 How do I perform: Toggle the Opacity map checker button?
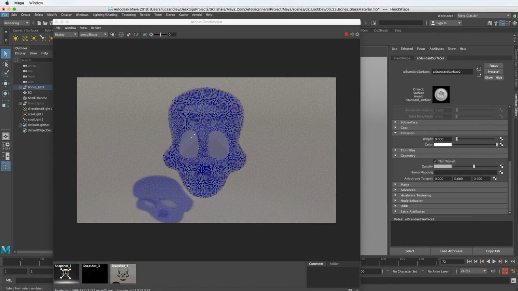pos(501,167)
